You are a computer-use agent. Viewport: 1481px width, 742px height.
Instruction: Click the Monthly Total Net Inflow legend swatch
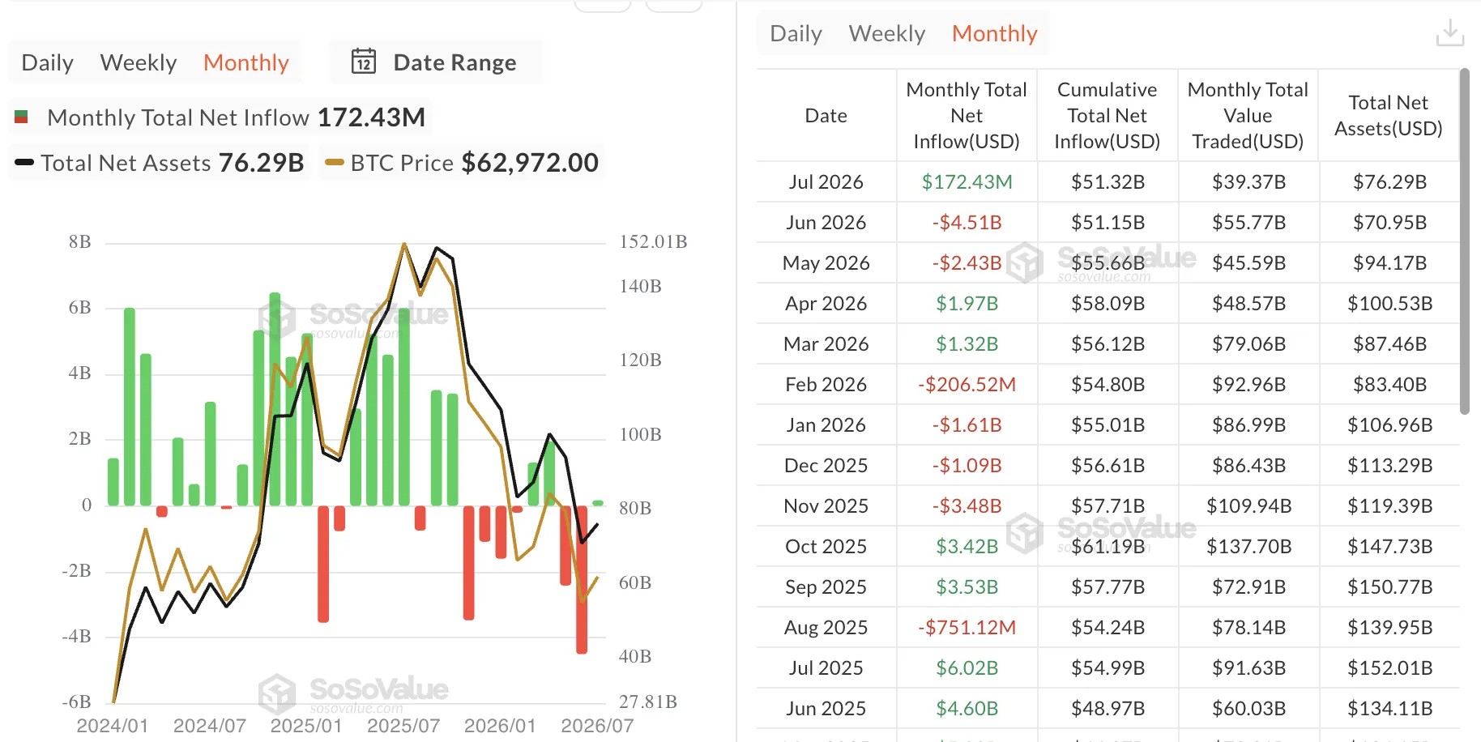click(x=22, y=117)
